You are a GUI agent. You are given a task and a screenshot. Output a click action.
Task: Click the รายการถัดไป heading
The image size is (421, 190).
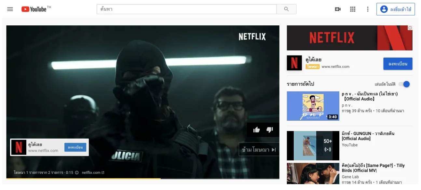300,84
